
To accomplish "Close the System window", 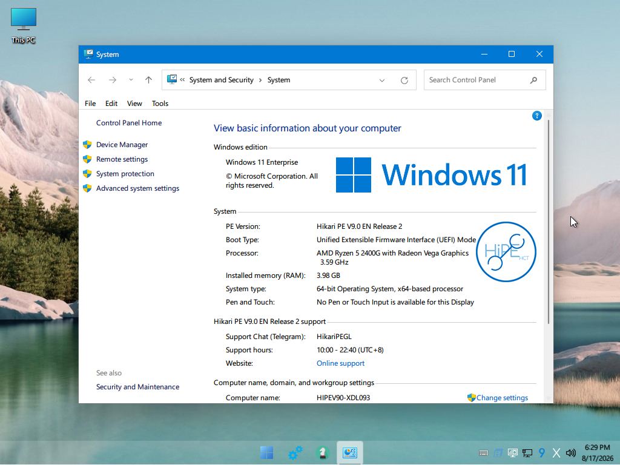I will tap(539, 54).
